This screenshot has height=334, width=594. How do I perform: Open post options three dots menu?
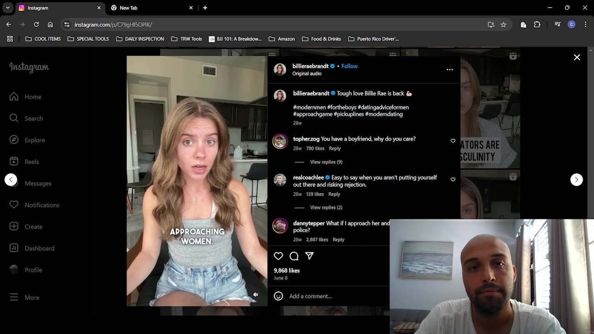(450, 70)
